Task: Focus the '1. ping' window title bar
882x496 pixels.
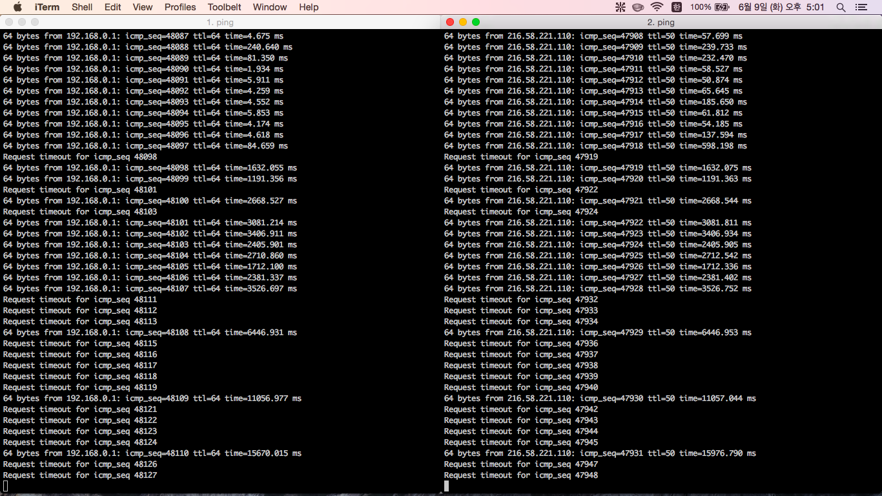Action: click(x=220, y=22)
